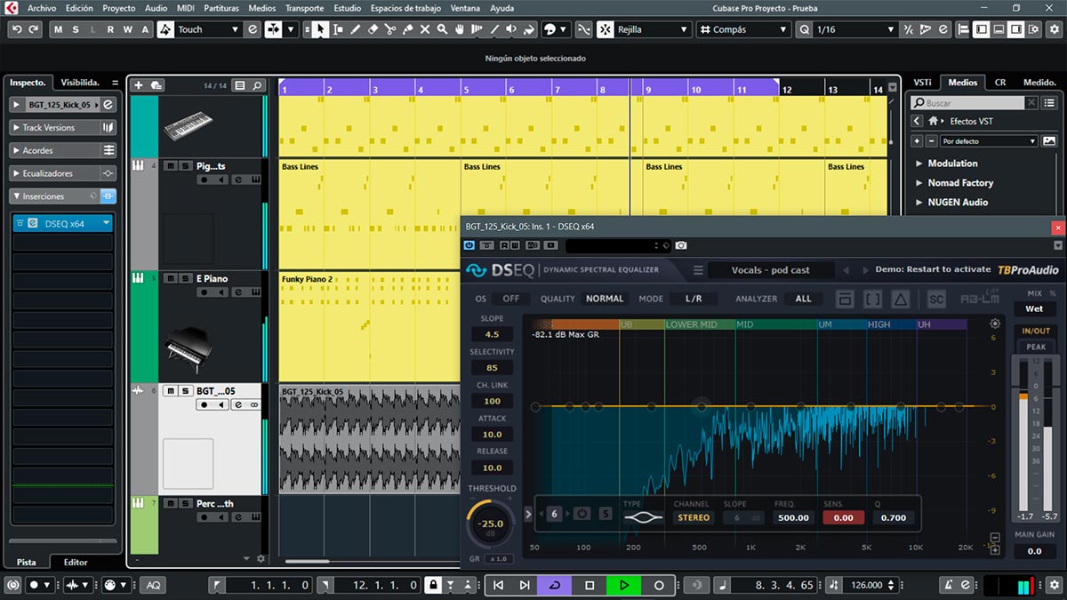1067x600 pixels.
Task: Open DSEQ display settings gear
Action: pos(995,324)
